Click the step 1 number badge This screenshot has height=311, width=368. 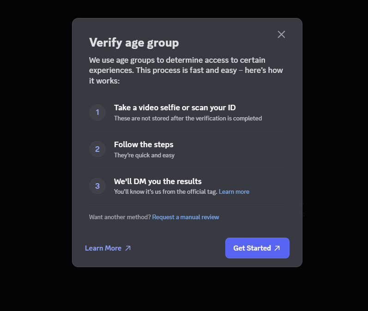point(97,112)
